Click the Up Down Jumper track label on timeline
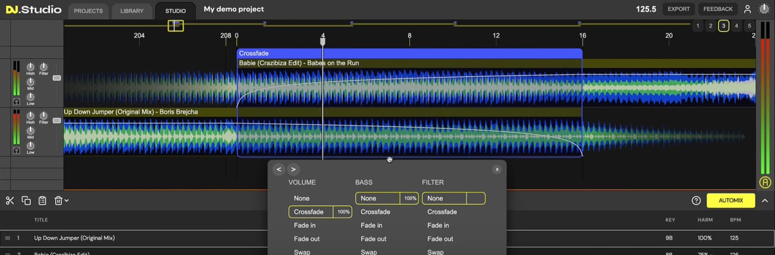 pyautogui.click(x=131, y=112)
